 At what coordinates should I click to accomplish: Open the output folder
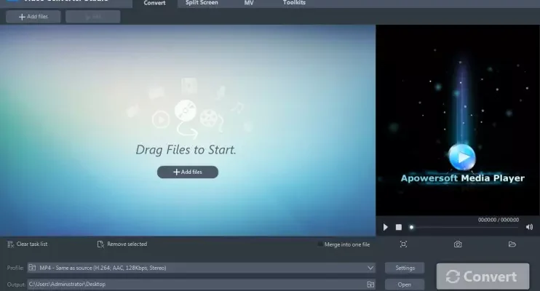tap(405, 284)
